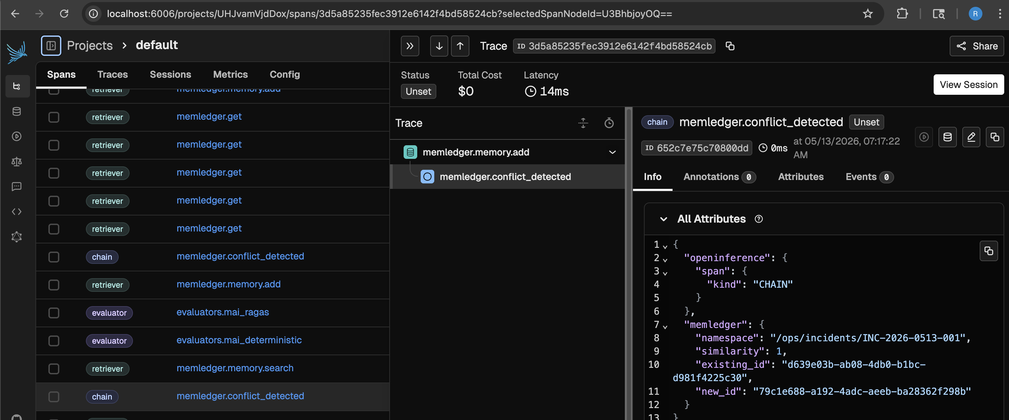
Task: Go back in browser history
Action: (x=15, y=14)
